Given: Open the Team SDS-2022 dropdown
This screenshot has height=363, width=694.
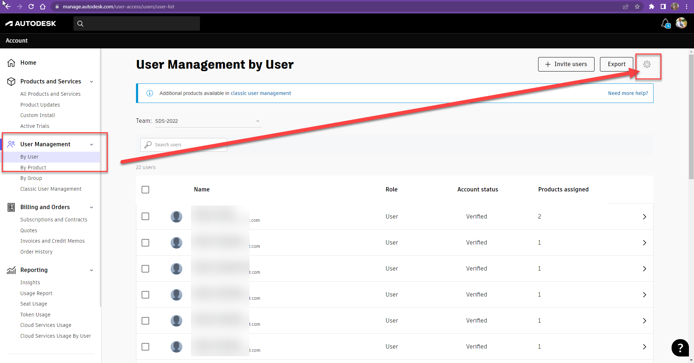Looking at the screenshot, I should pos(208,121).
